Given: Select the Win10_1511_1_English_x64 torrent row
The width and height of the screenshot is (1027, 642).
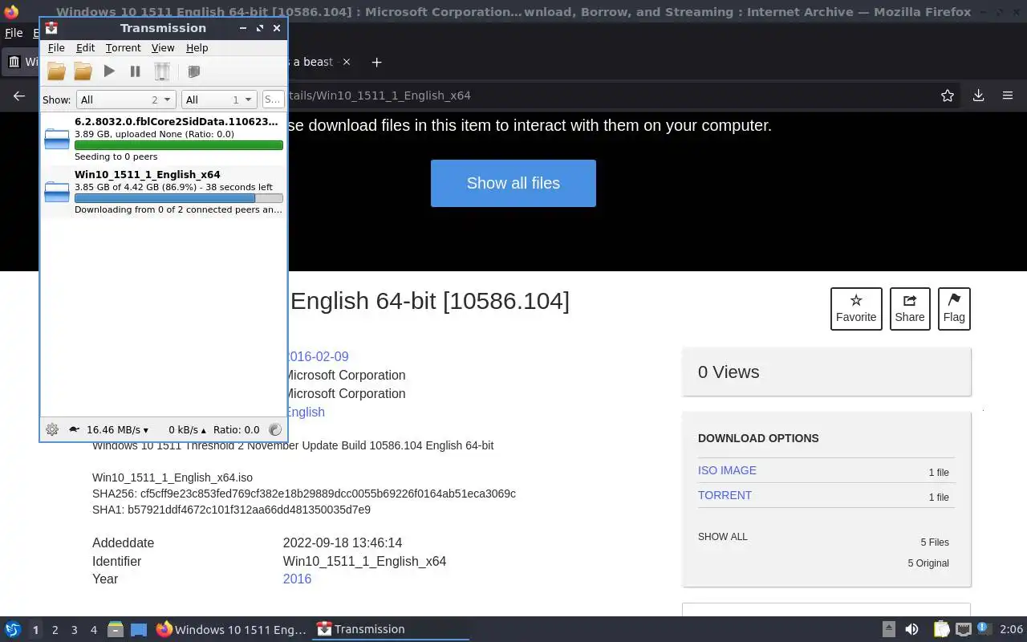Looking at the screenshot, I should (x=164, y=192).
